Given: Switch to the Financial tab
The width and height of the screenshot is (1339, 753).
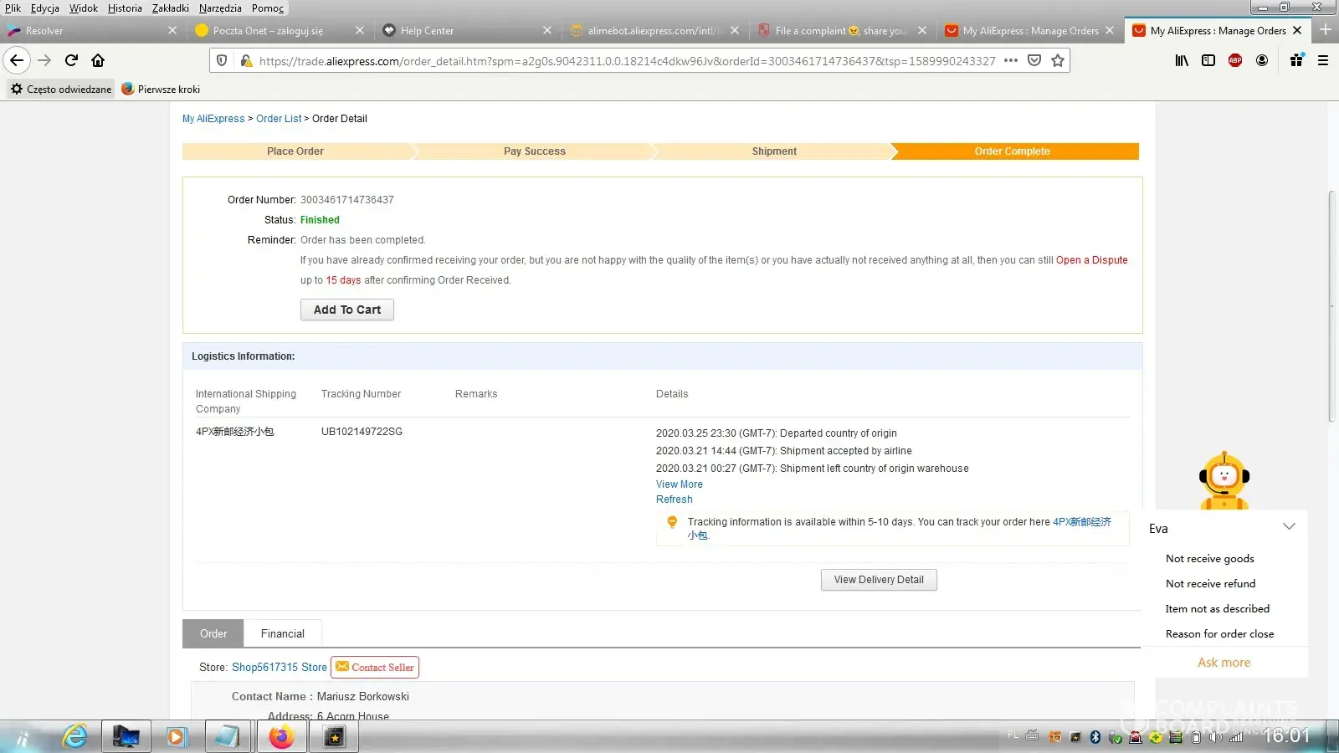Looking at the screenshot, I should (x=282, y=633).
